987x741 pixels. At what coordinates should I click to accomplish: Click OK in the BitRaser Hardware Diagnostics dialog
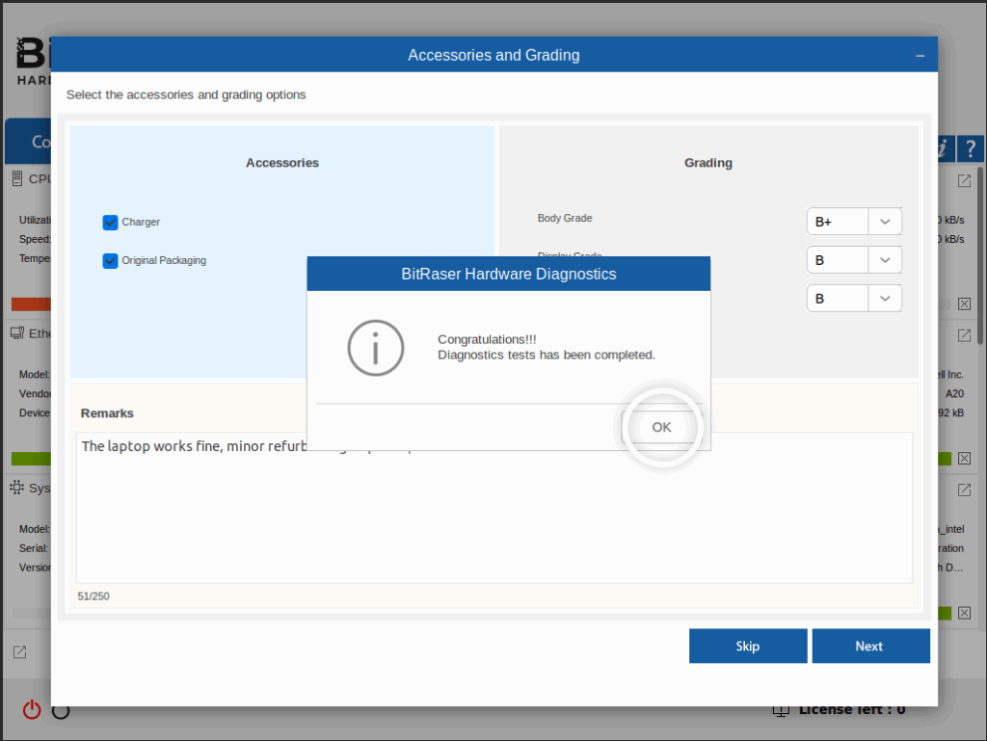pyautogui.click(x=661, y=427)
